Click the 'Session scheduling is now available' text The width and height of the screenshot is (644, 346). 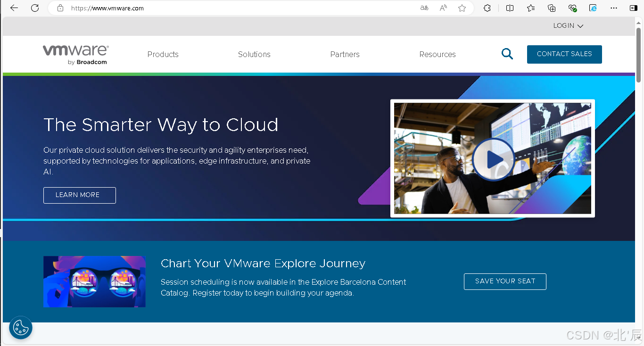283,288
